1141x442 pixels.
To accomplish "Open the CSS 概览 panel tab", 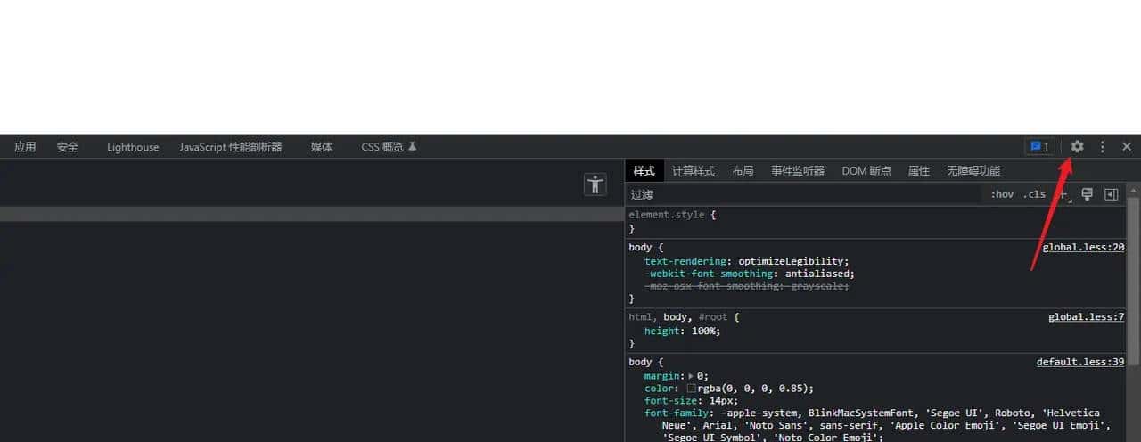I will [x=389, y=147].
